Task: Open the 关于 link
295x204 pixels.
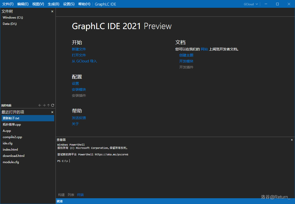Action: point(75,124)
